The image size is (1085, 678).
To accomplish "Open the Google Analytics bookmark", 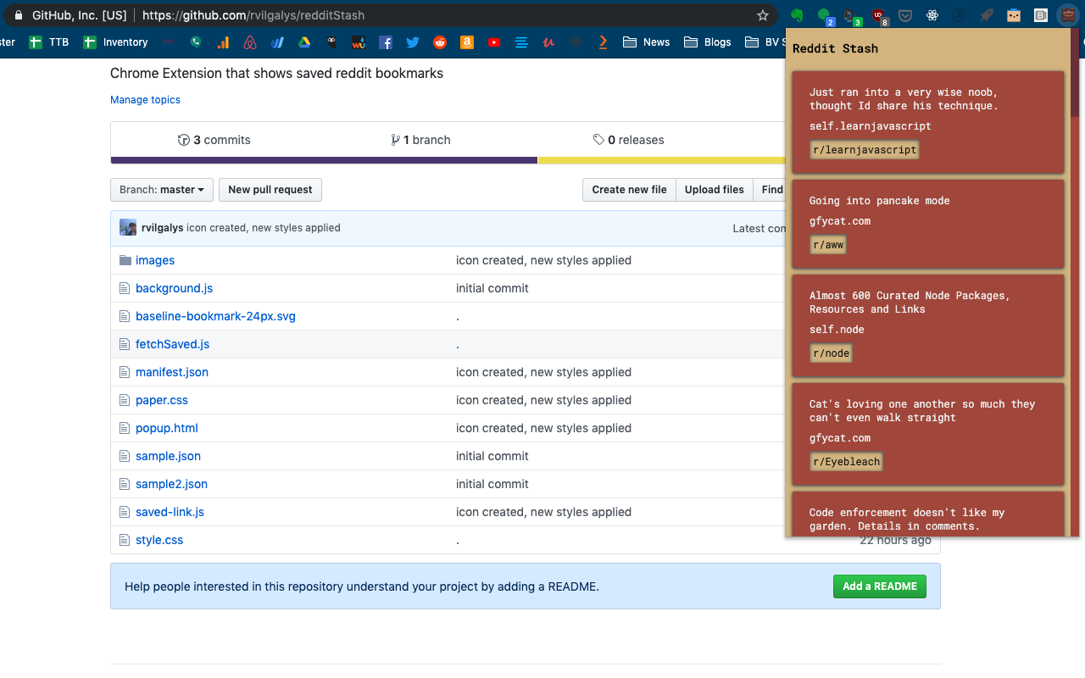I will [223, 42].
